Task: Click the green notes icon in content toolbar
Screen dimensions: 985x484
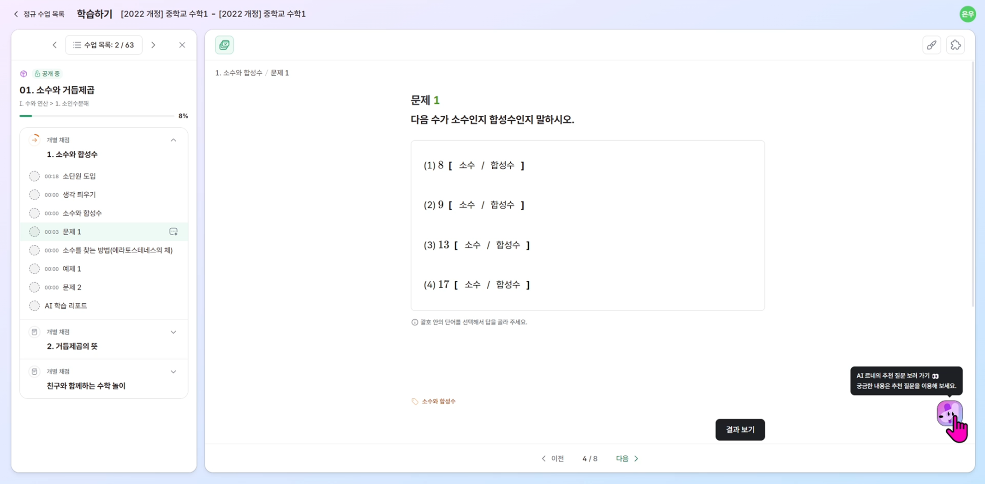Action: [x=224, y=45]
